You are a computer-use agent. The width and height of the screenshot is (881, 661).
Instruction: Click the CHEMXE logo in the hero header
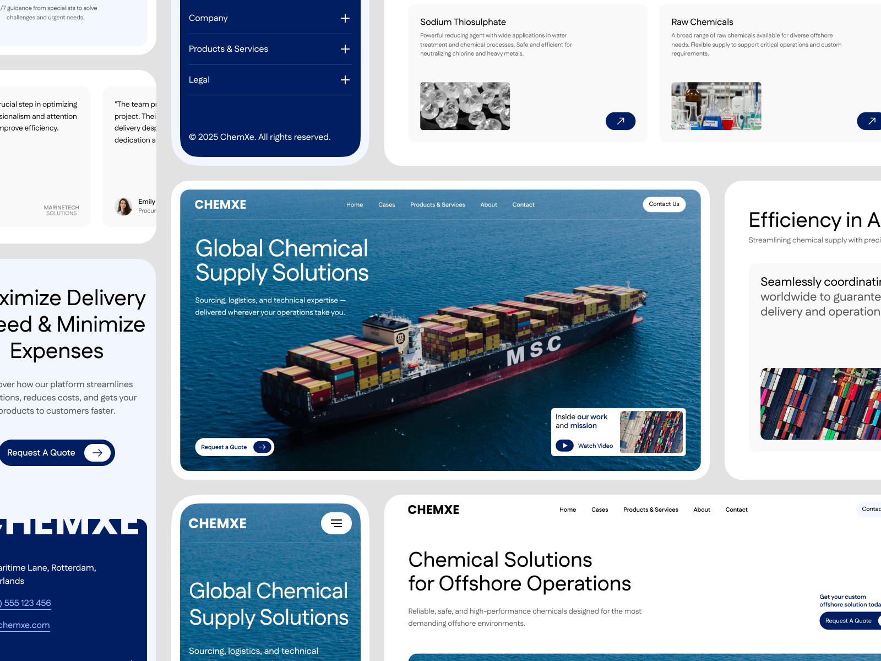pyautogui.click(x=220, y=204)
